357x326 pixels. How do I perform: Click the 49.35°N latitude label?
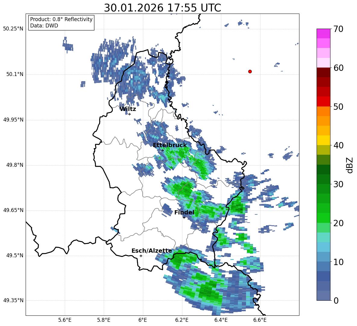[13, 300]
